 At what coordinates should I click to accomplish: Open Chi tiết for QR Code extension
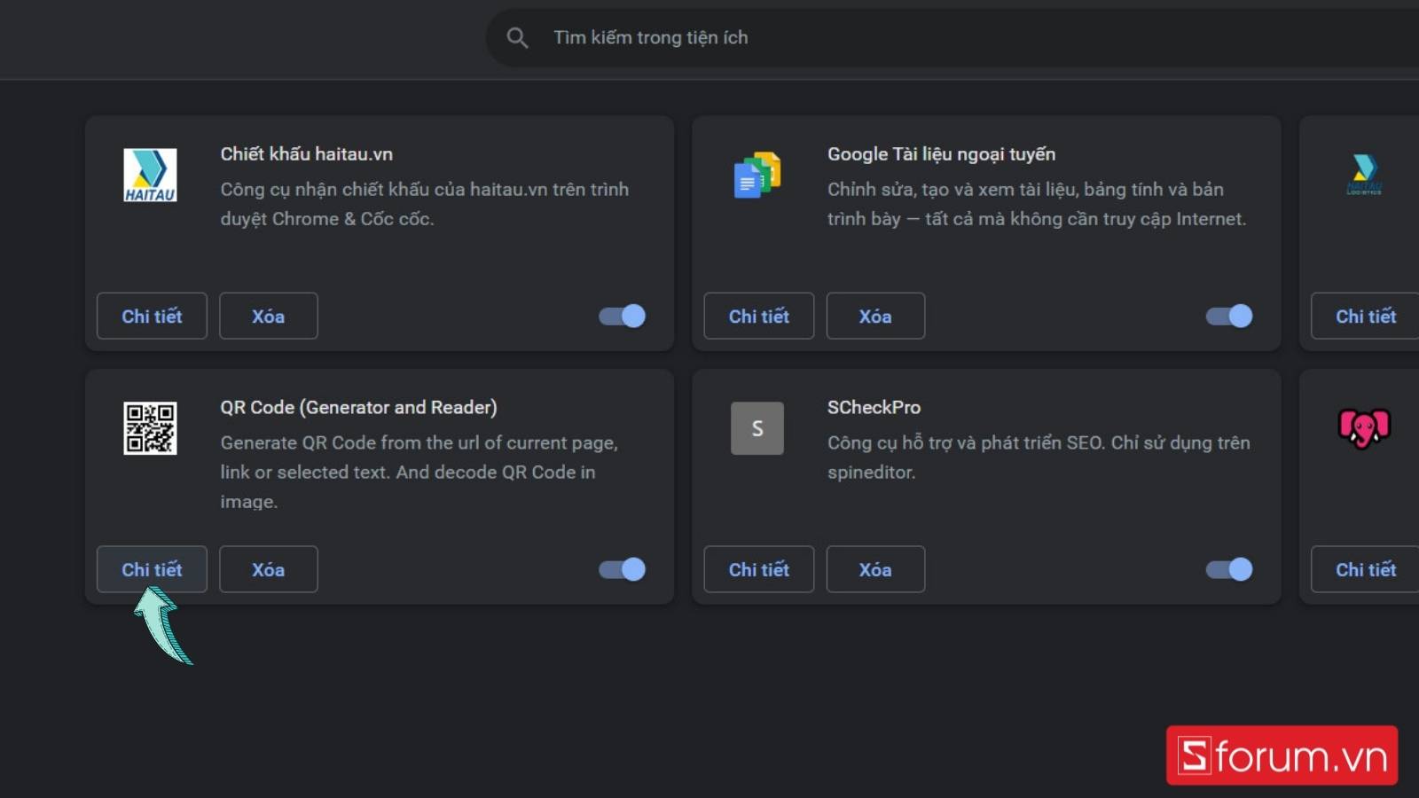point(152,569)
